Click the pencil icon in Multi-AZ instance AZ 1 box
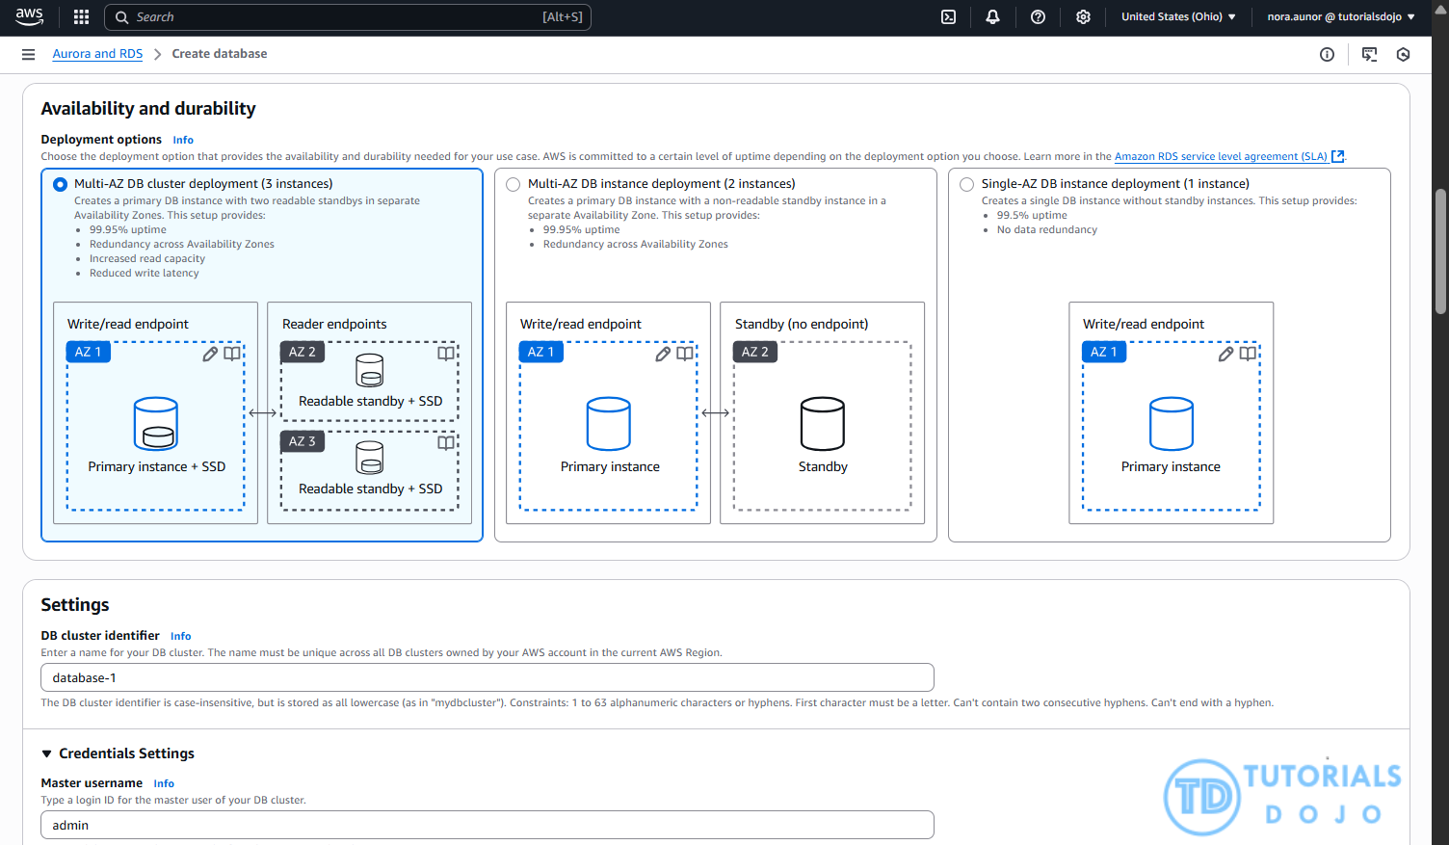 click(663, 354)
